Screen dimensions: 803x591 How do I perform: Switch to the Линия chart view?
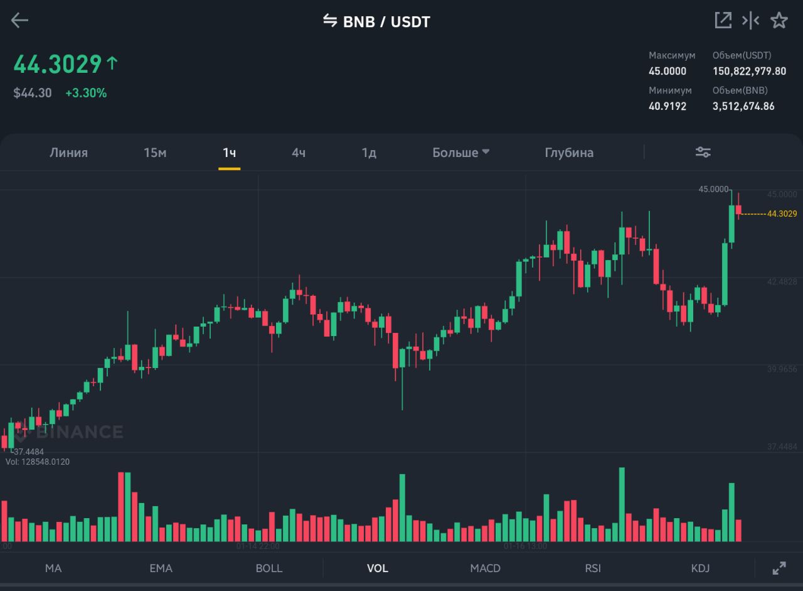click(68, 153)
